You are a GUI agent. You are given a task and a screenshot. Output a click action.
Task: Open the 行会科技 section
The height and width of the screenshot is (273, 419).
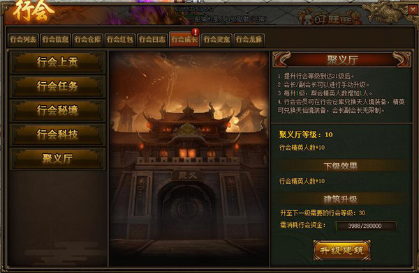(57, 134)
